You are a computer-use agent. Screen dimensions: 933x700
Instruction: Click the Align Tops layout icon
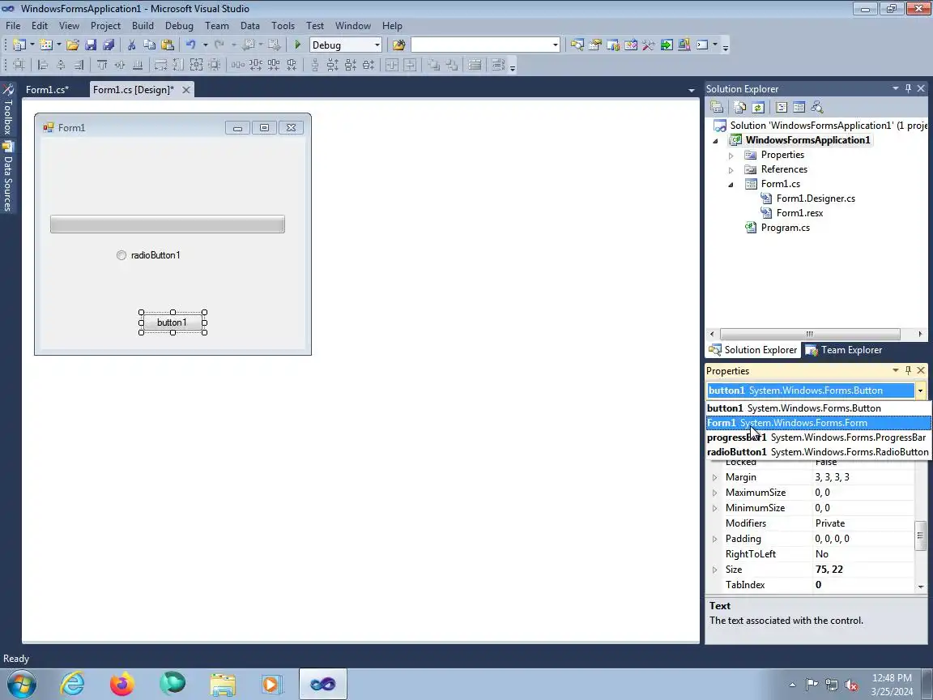pyautogui.click(x=102, y=65)
